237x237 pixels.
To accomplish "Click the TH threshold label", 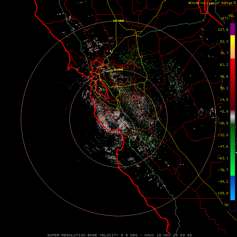I will point(226,205).
